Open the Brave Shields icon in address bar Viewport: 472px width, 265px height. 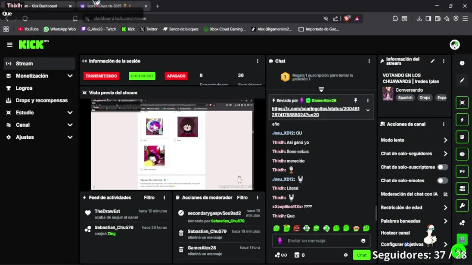[347, 18]
